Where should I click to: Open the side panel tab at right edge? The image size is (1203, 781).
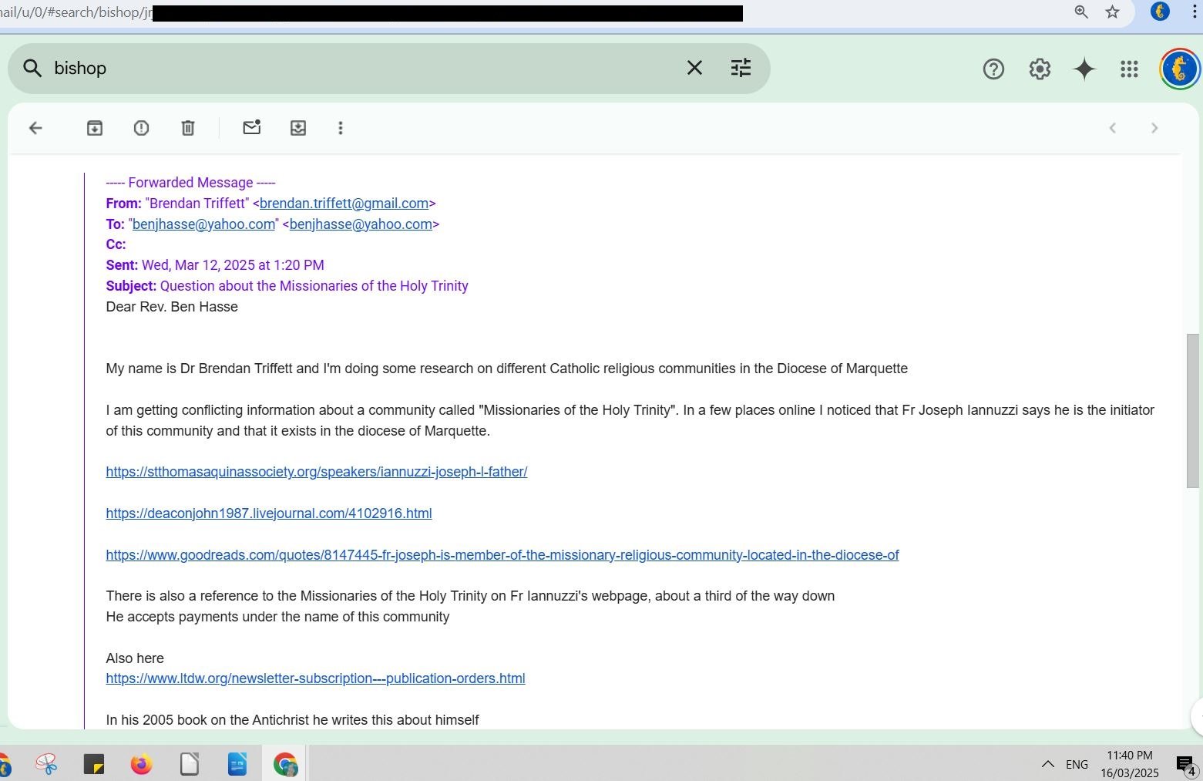click(x=1197, y=717)
